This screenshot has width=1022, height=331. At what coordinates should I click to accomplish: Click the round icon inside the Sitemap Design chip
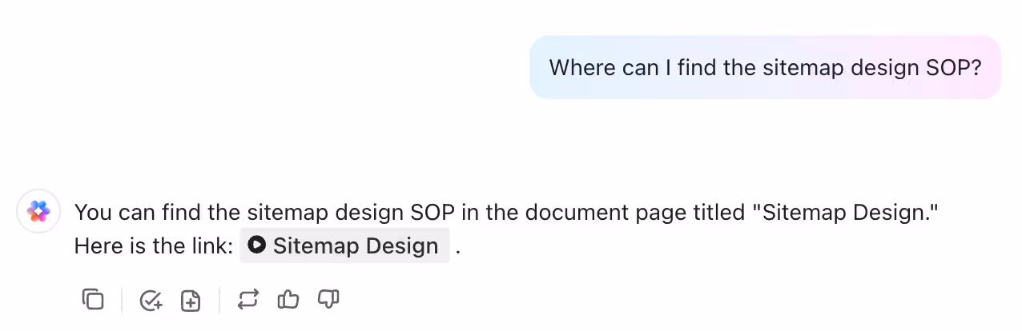[x=256, y=245]
